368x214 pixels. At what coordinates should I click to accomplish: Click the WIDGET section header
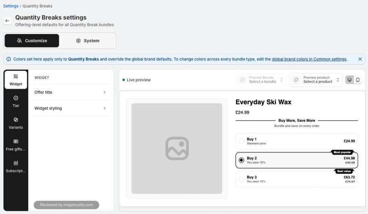42,78
